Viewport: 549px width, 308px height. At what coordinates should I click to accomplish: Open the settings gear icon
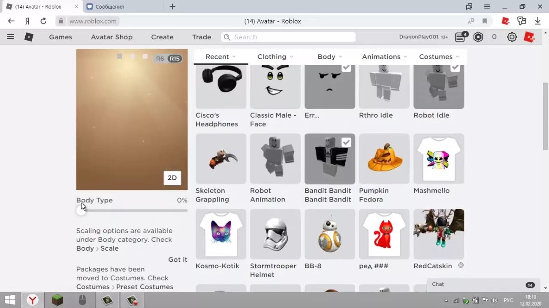512,37
